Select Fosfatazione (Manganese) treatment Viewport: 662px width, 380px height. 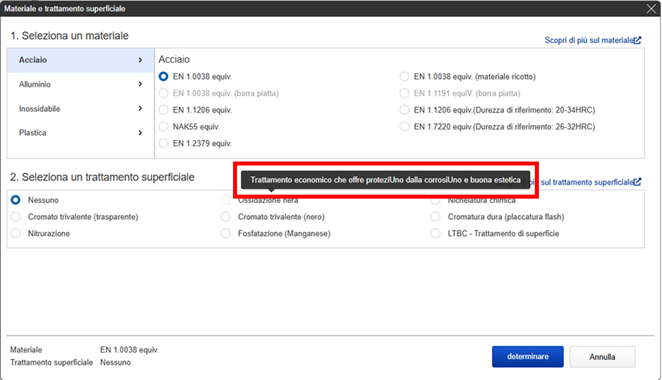click(x=226, y=234)
